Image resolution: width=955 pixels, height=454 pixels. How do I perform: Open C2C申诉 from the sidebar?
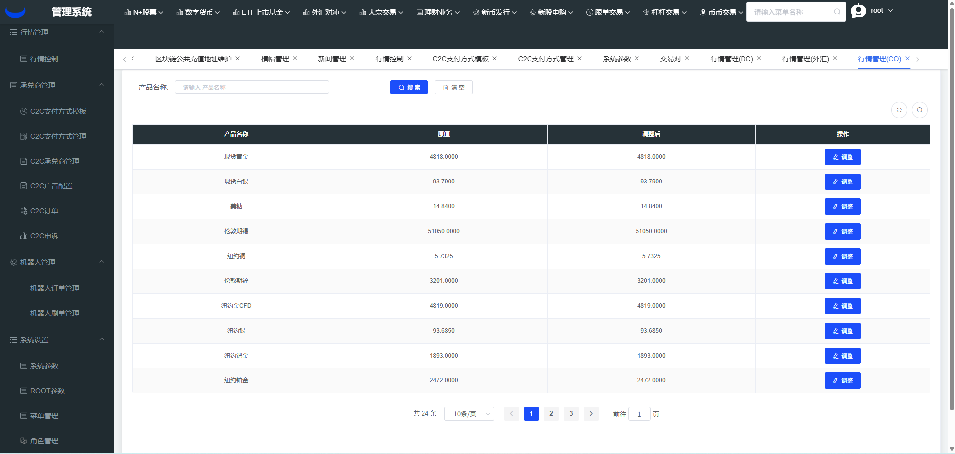pyautogui.click(x=44, y=236)
